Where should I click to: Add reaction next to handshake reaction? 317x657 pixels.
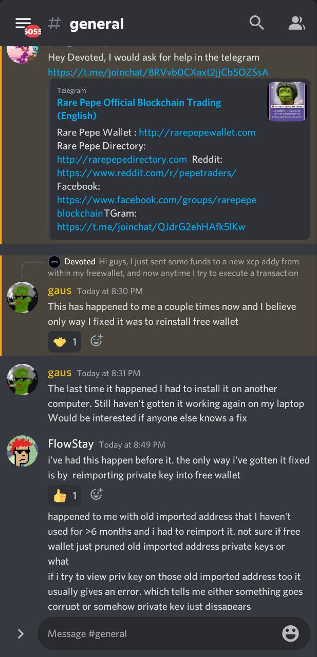pos(96,341)
